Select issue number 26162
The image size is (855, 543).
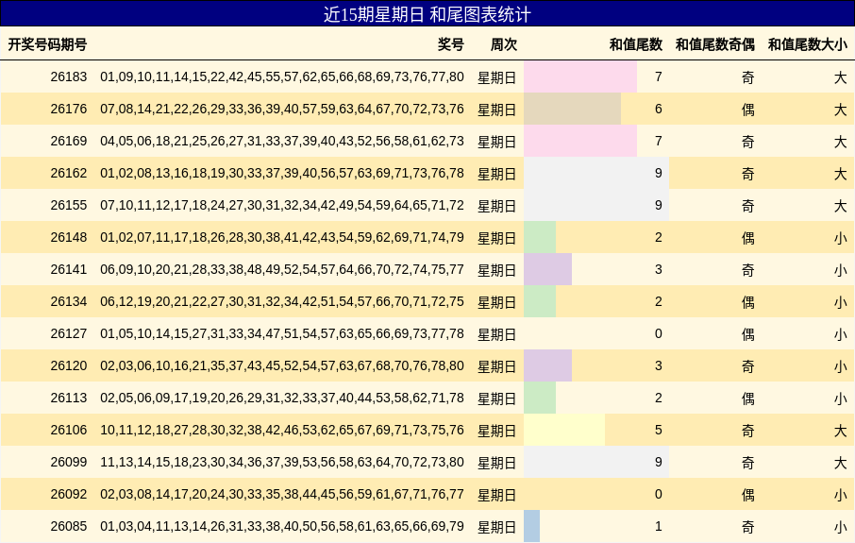[x=69, y=174]
